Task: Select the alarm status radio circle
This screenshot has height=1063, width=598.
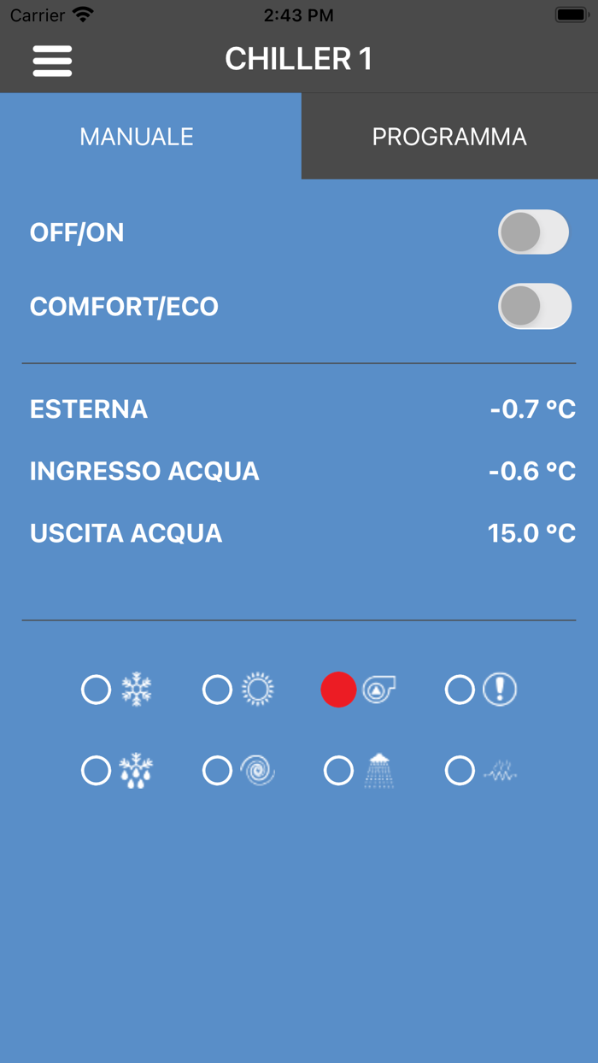Action: pos(460,690)
